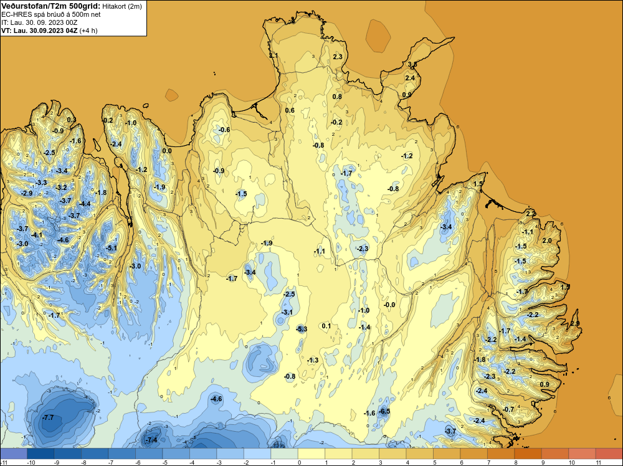623x466 pixels.
Task: Pick the legend swatch between -8 and -7
Action: coord(95,454)
